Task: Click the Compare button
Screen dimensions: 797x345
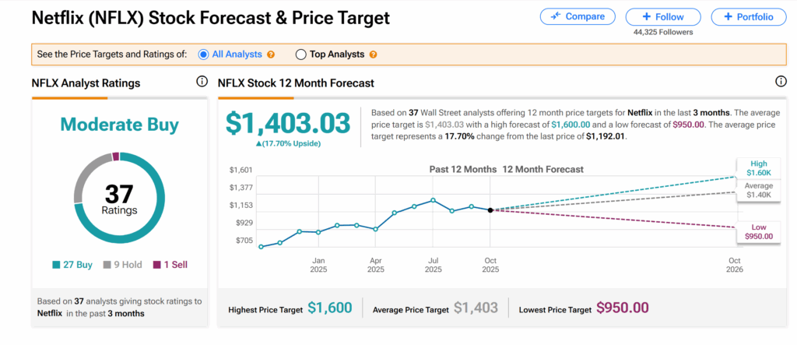Action: click(x=578, y=16)
